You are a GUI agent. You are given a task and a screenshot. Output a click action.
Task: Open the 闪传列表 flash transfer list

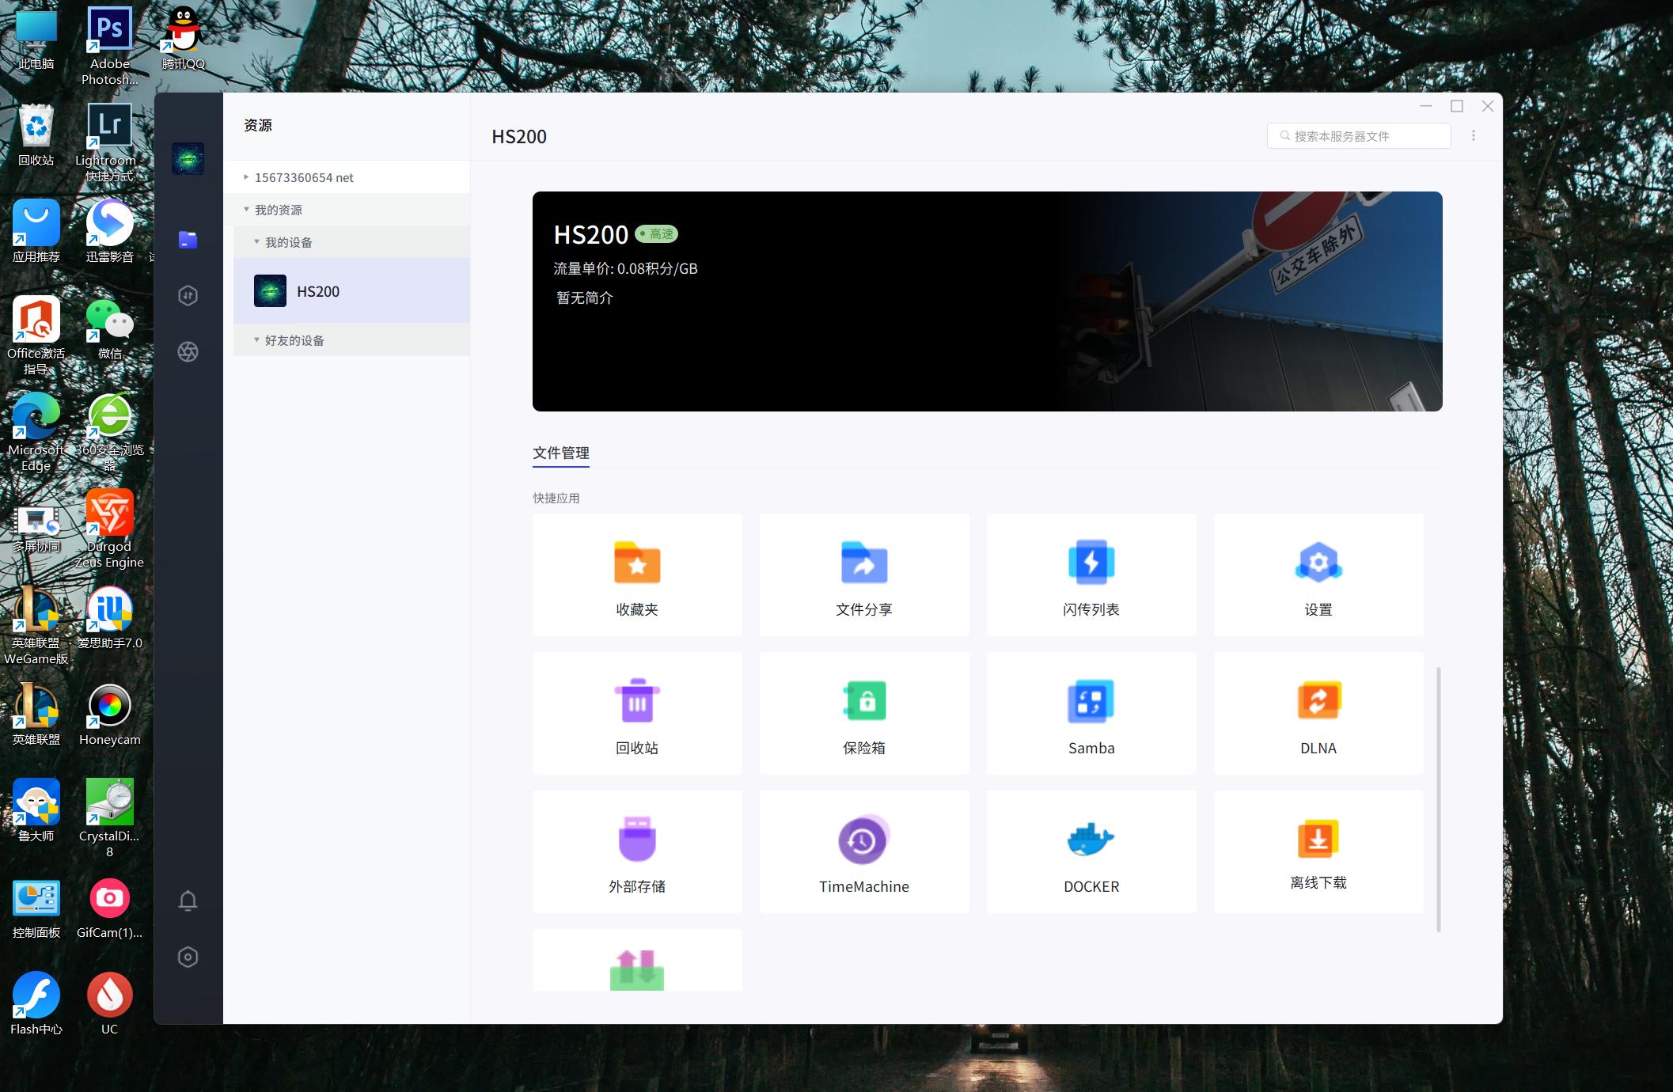coord(1091,575)
